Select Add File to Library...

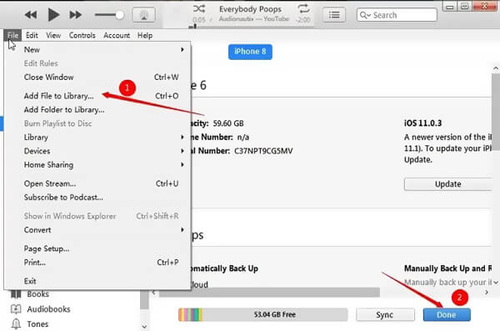tap(97, 96)
